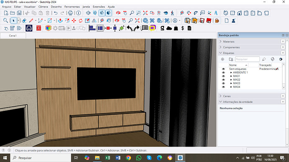Hide the MA01 tag
Screen dimensions: 289x162
point(223,76)
